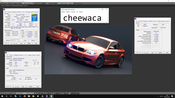Screen dimensions: 175x98
Task: Switch to Mainboard tab in right CPU-Z window
Action: [146, 21]
